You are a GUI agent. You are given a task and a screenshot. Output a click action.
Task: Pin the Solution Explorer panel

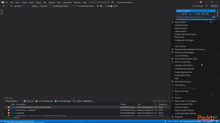[x=212, y=11]
